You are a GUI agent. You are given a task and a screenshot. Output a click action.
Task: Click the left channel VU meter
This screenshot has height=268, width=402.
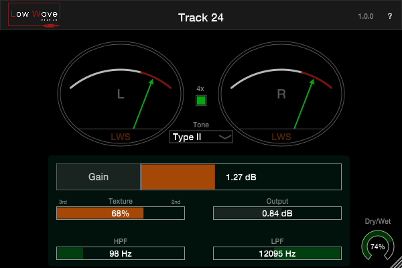point(121,94)
